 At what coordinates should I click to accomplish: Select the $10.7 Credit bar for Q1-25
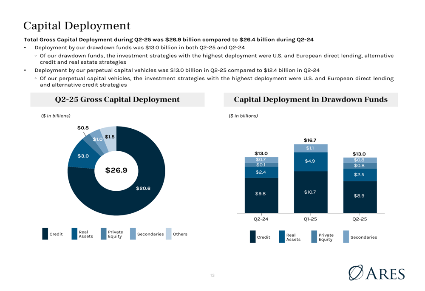(311, 192)
